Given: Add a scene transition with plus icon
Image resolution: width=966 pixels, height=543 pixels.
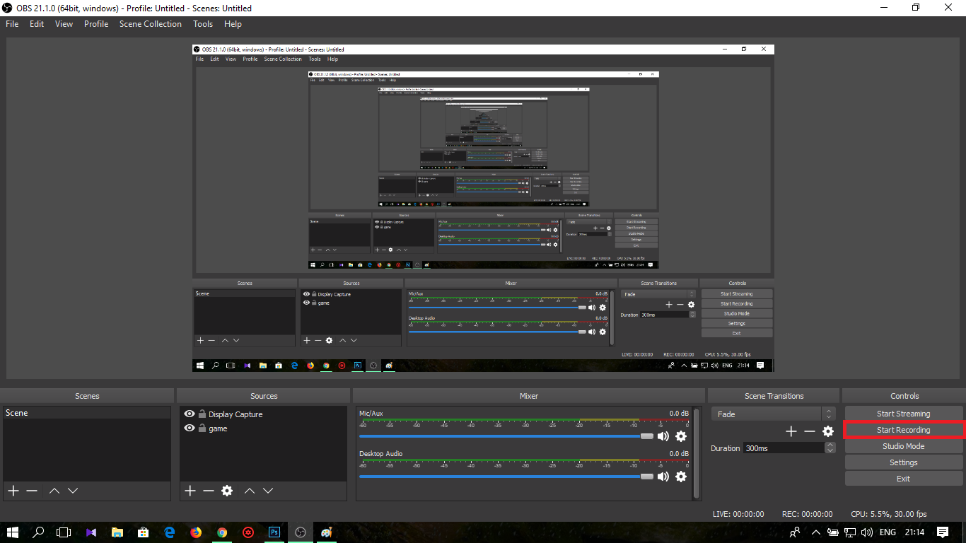Looking at the screenshot, I should [791, 431].
